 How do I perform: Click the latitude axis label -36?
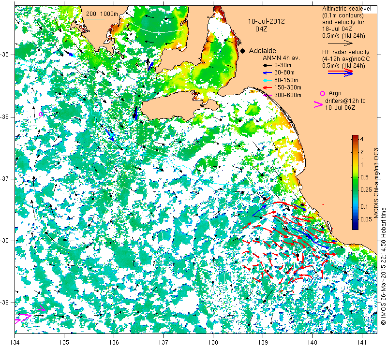point(5,116)
